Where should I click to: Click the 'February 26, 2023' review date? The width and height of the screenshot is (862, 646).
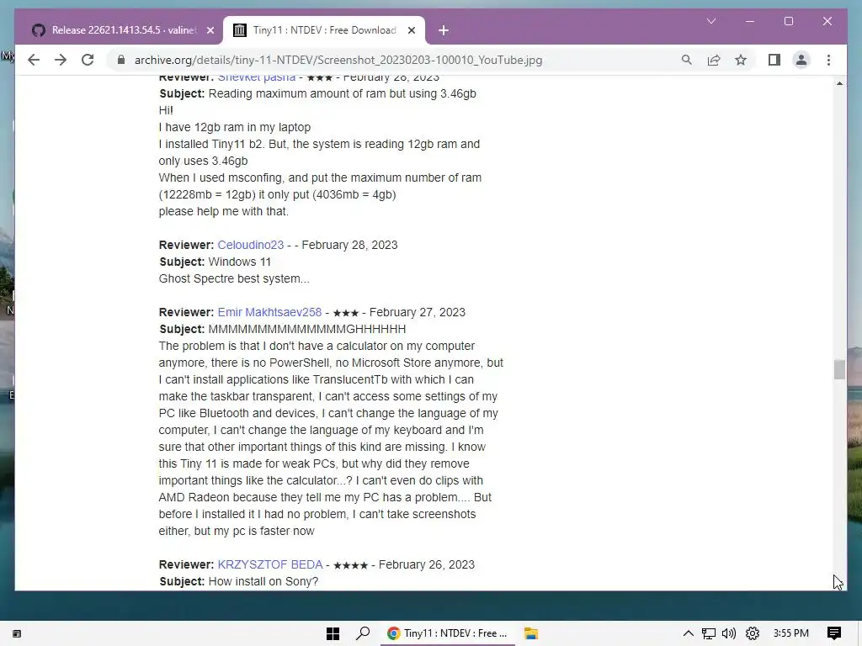(427, 564)
